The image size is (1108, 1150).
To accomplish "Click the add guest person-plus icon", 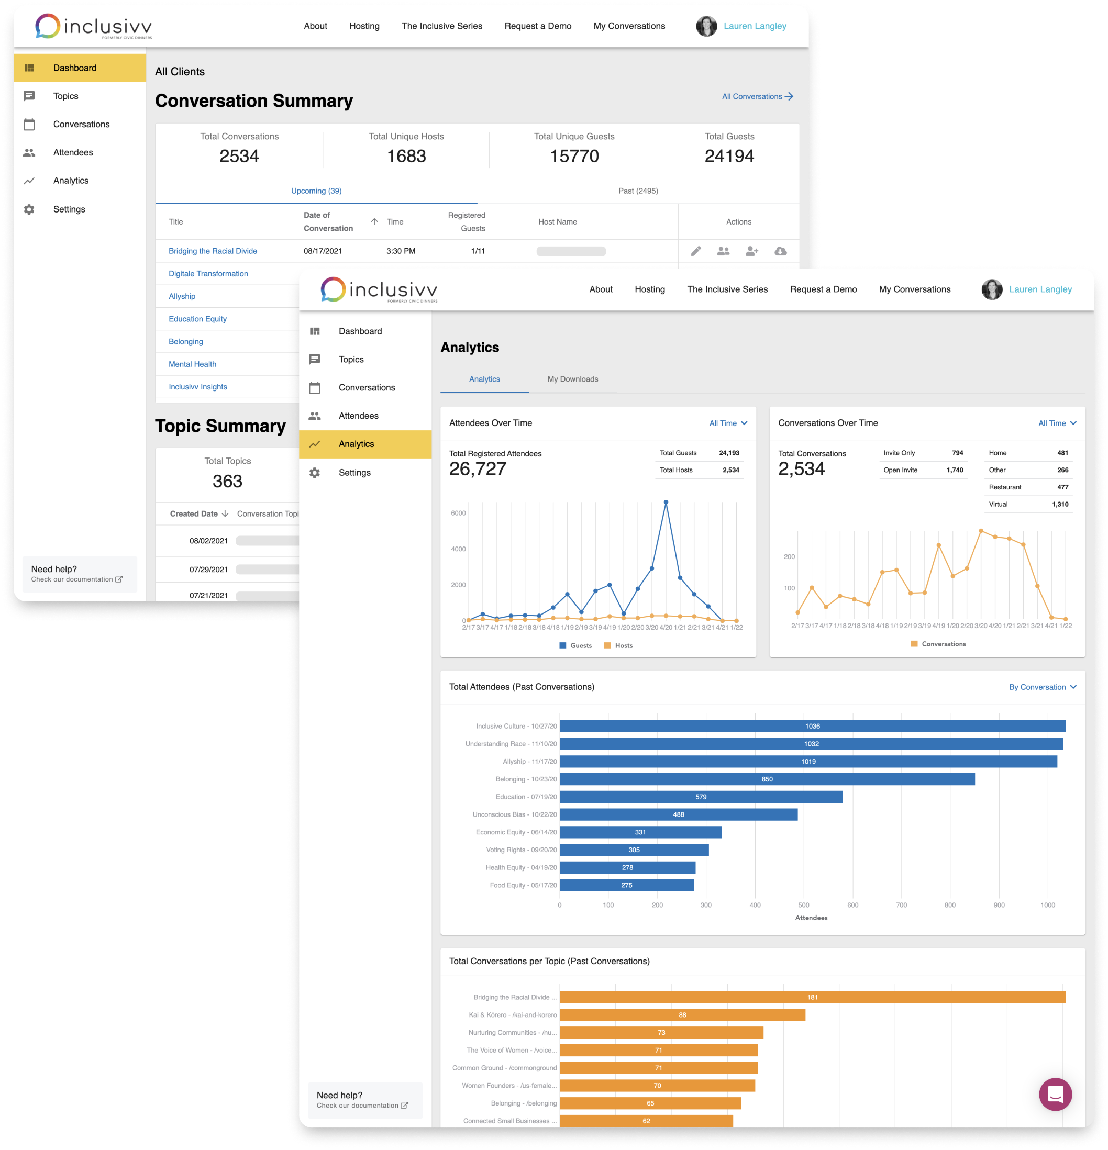I will pos(752,251).
